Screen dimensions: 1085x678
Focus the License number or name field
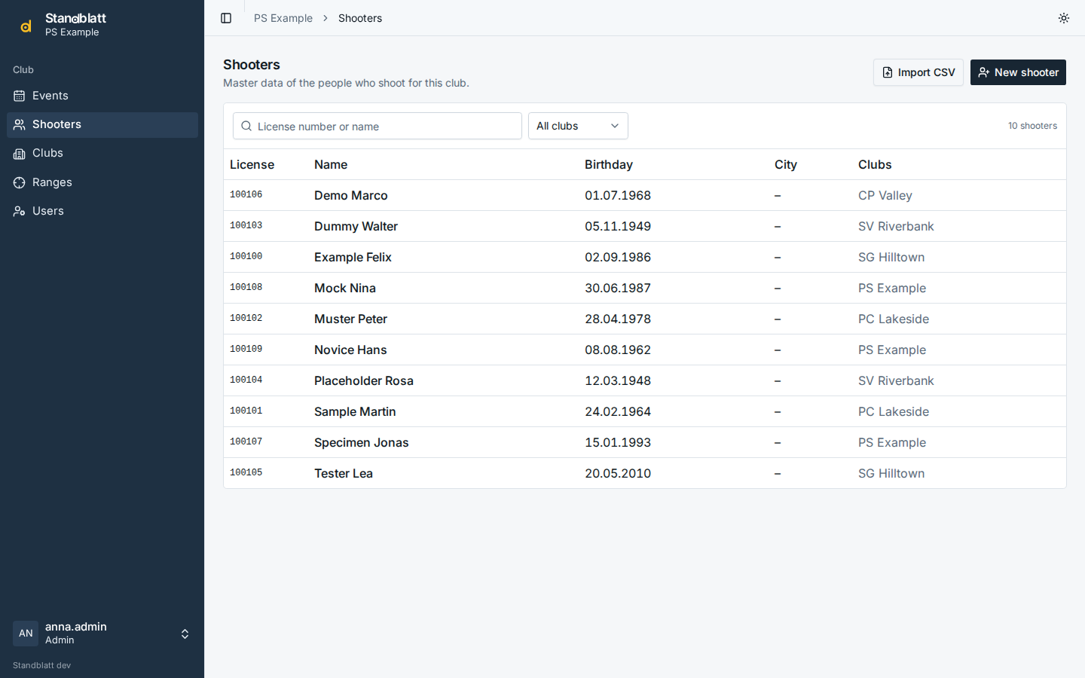[377, 126]
